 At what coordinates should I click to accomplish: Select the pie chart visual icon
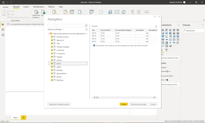point(171,37)
